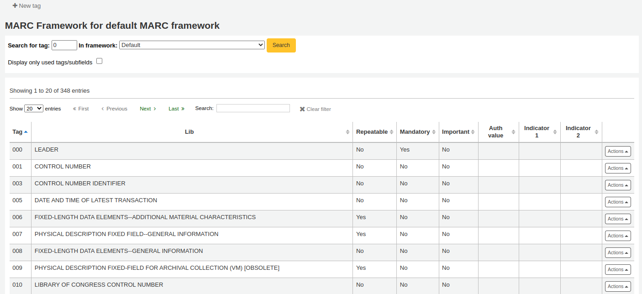Image resolution: width=642 pixels, height=294 pixels.
Task: Sort by the Repeatable column header
Action: pos(374,132)
